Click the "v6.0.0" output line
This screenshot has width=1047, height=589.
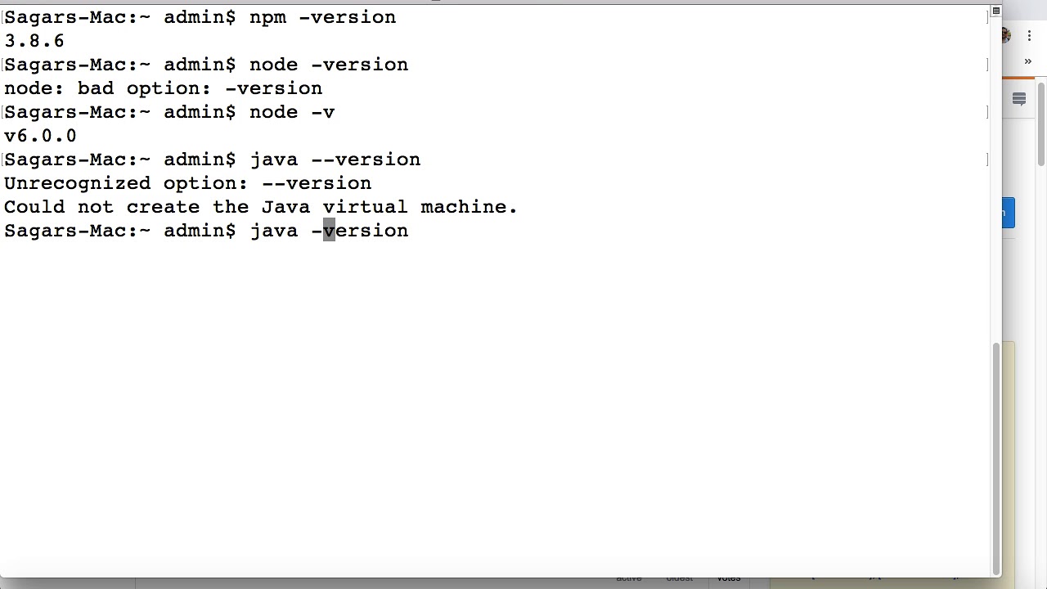pyautogui.click(x=40, y=136)
